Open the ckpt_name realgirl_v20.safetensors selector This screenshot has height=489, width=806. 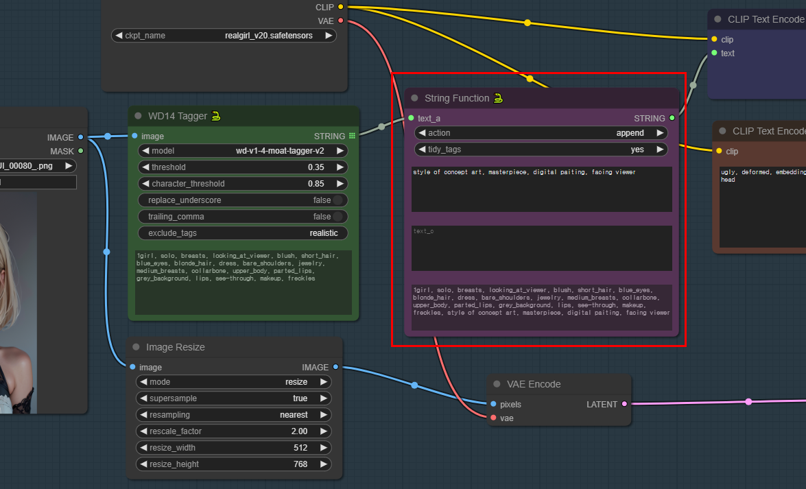click(224, 36)
